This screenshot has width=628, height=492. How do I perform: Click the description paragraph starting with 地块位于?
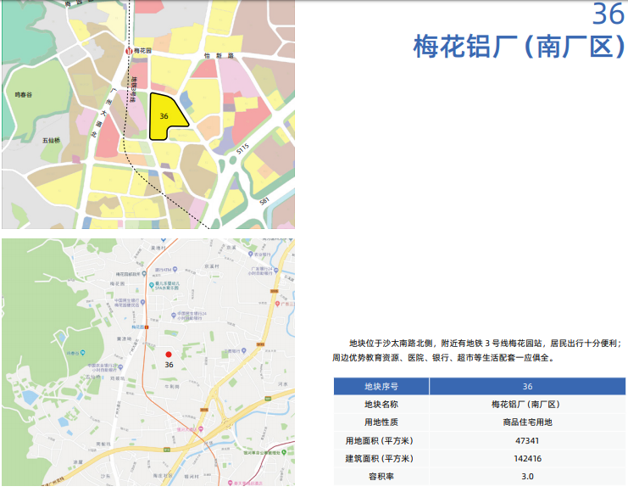tap(478, 350)
